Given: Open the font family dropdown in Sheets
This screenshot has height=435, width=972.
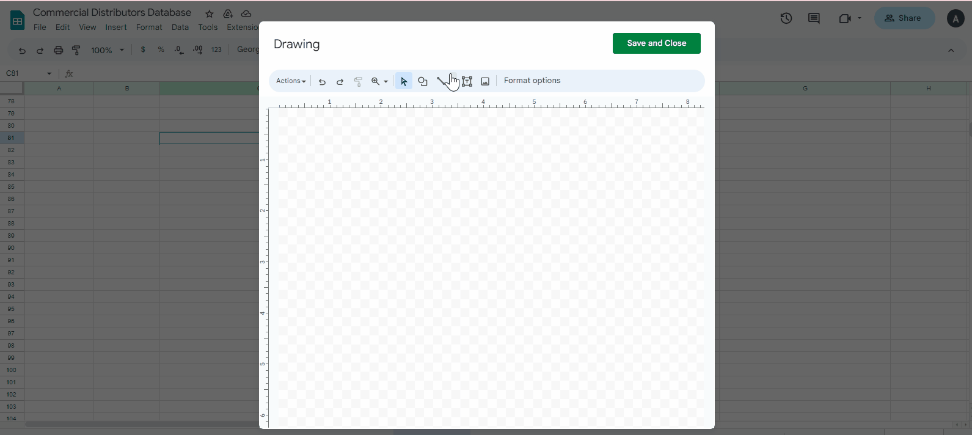Looking at the screenshot, I should tap(247, 49).
